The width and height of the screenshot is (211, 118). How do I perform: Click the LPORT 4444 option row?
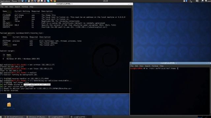[29, 45]
